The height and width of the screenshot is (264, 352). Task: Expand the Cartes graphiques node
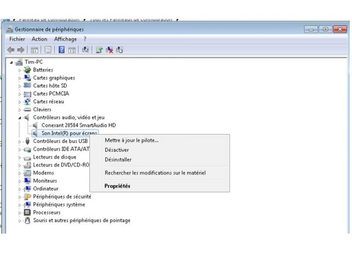(x=20, y=78)
